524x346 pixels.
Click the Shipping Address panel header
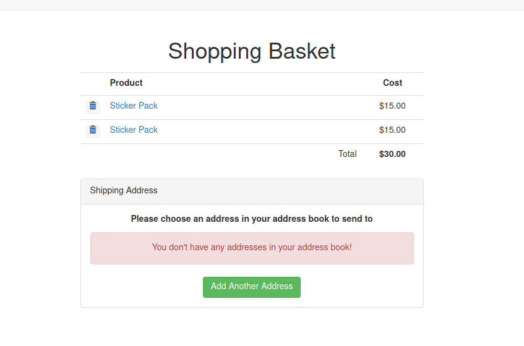click(x=252, y=191)
